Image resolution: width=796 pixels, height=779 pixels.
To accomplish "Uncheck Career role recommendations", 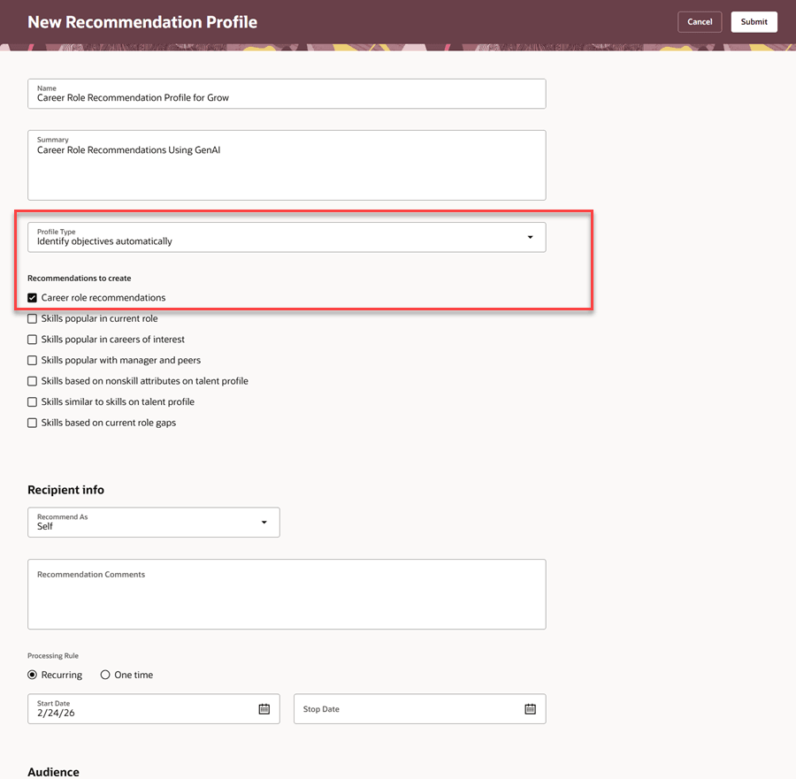I will [x=32, y=297].
